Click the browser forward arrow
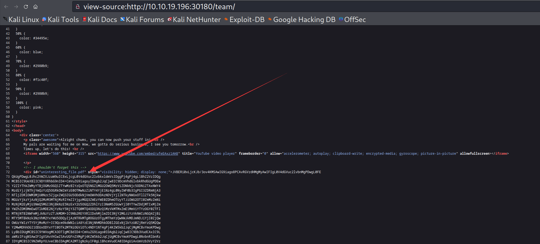This screenshot has height=244, width=540. click(x=16, y=7)
